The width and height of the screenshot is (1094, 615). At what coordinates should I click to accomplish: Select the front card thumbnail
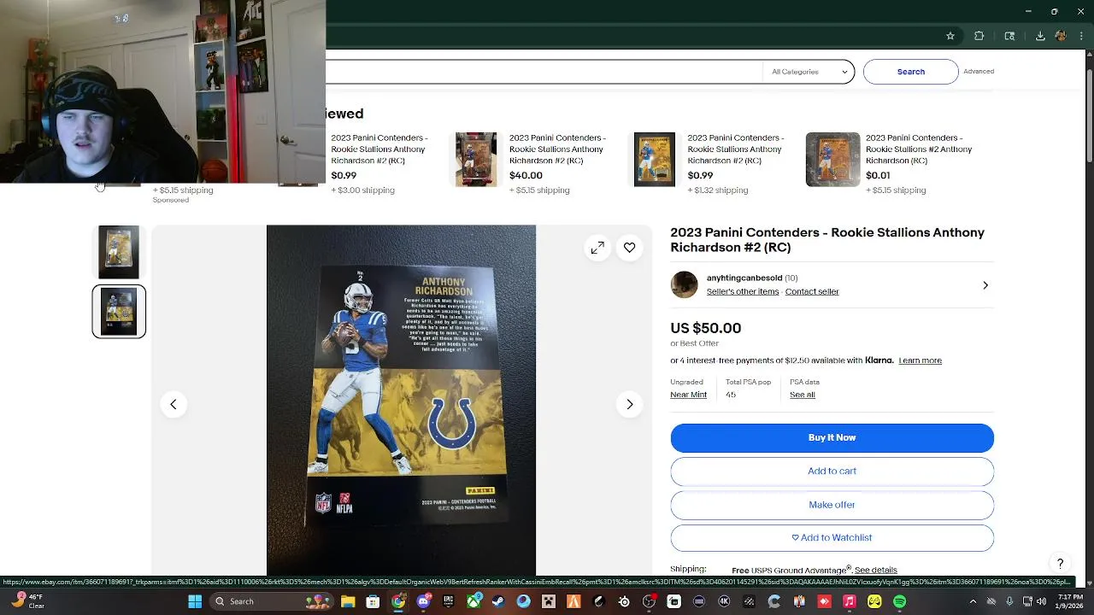(x=119, y=252)
